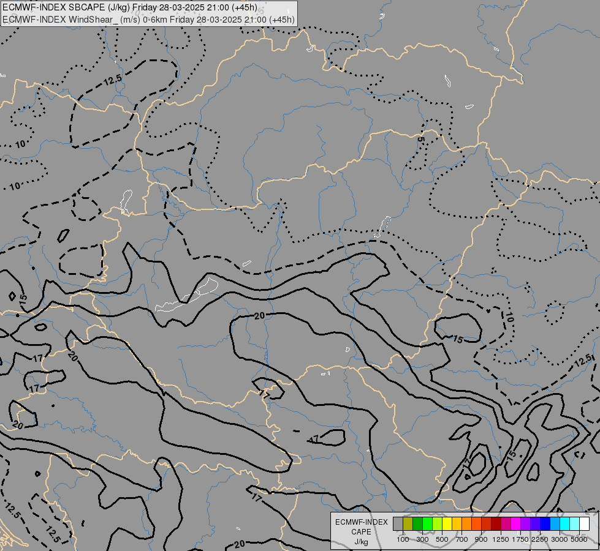Click the 500 value on the legend scale

click(x=442, y=539)
